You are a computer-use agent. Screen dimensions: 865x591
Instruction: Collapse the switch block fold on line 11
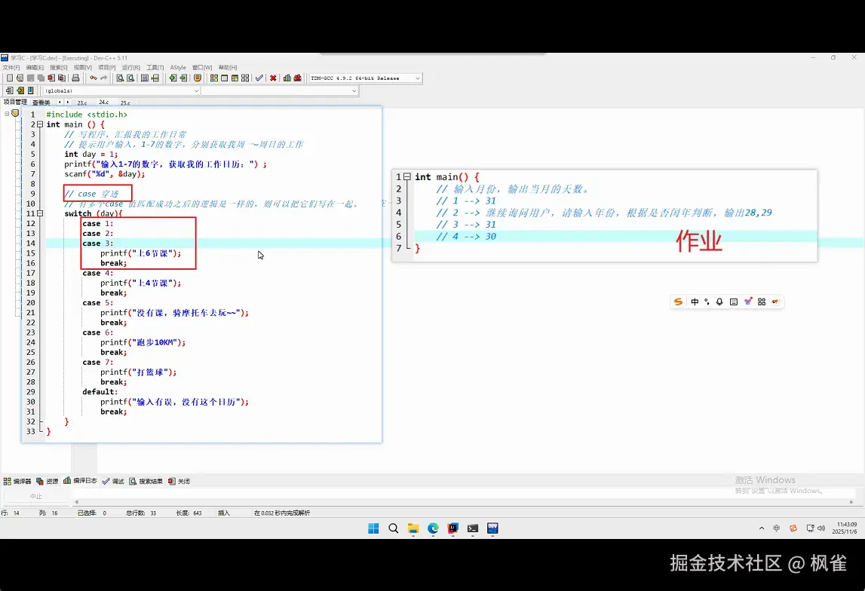[40, 214]
